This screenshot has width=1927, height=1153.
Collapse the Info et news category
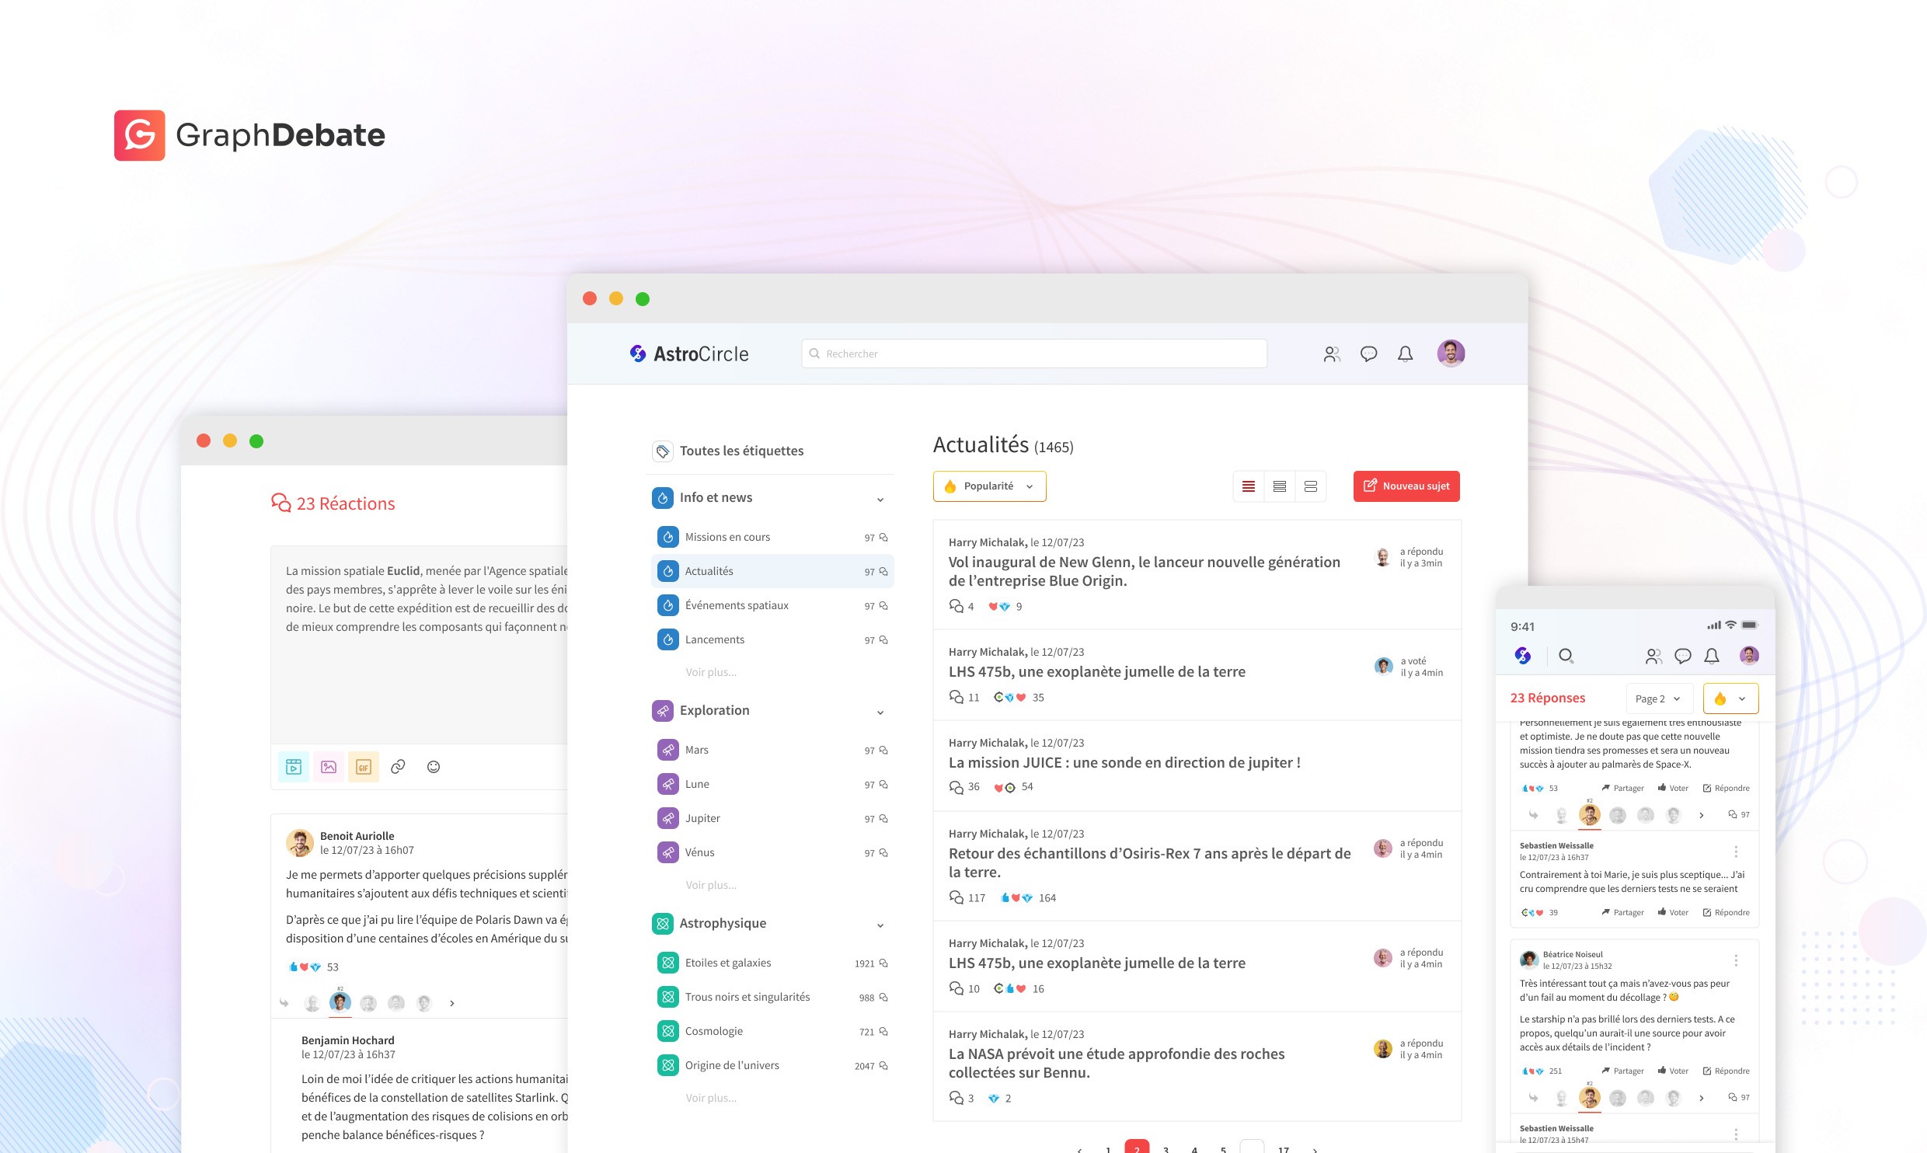pyautogui.click(x=880, y=499)
